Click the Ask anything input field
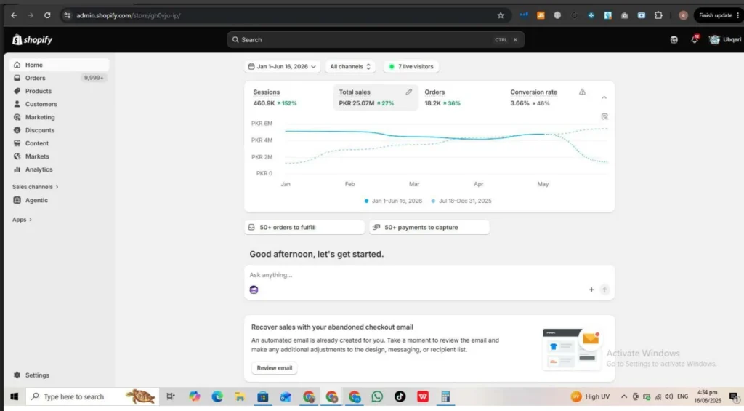 (429, 275)
